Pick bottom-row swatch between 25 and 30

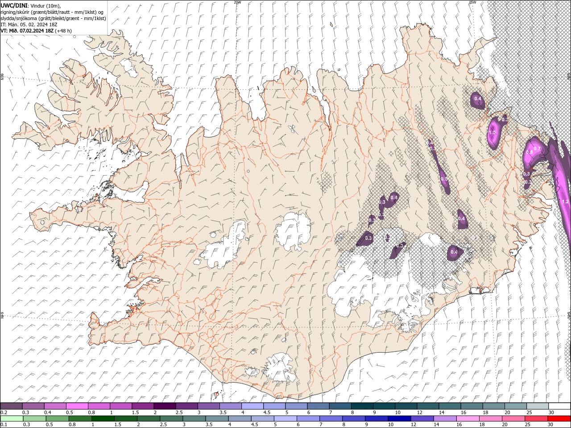click(536, 419)
